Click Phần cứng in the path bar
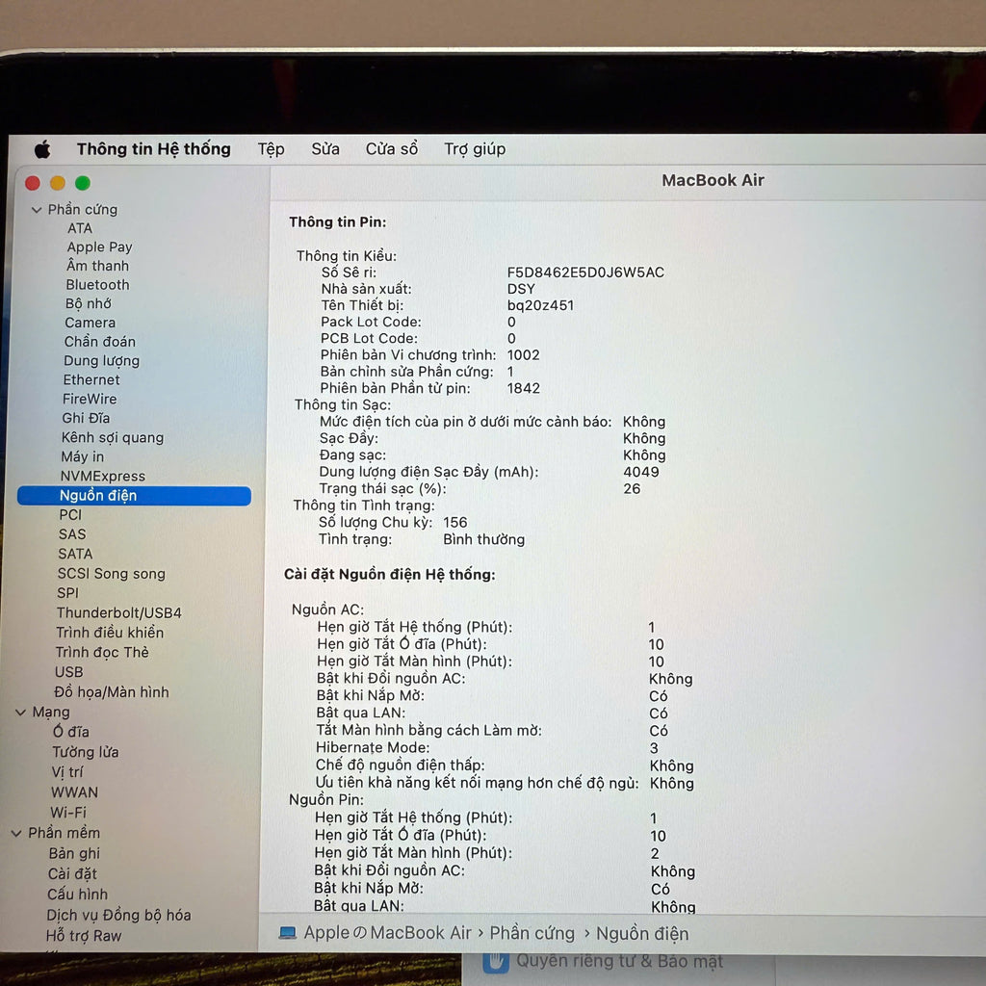This screenshot has width=986, height=986. pyautogui.click(x=532, y=933)
